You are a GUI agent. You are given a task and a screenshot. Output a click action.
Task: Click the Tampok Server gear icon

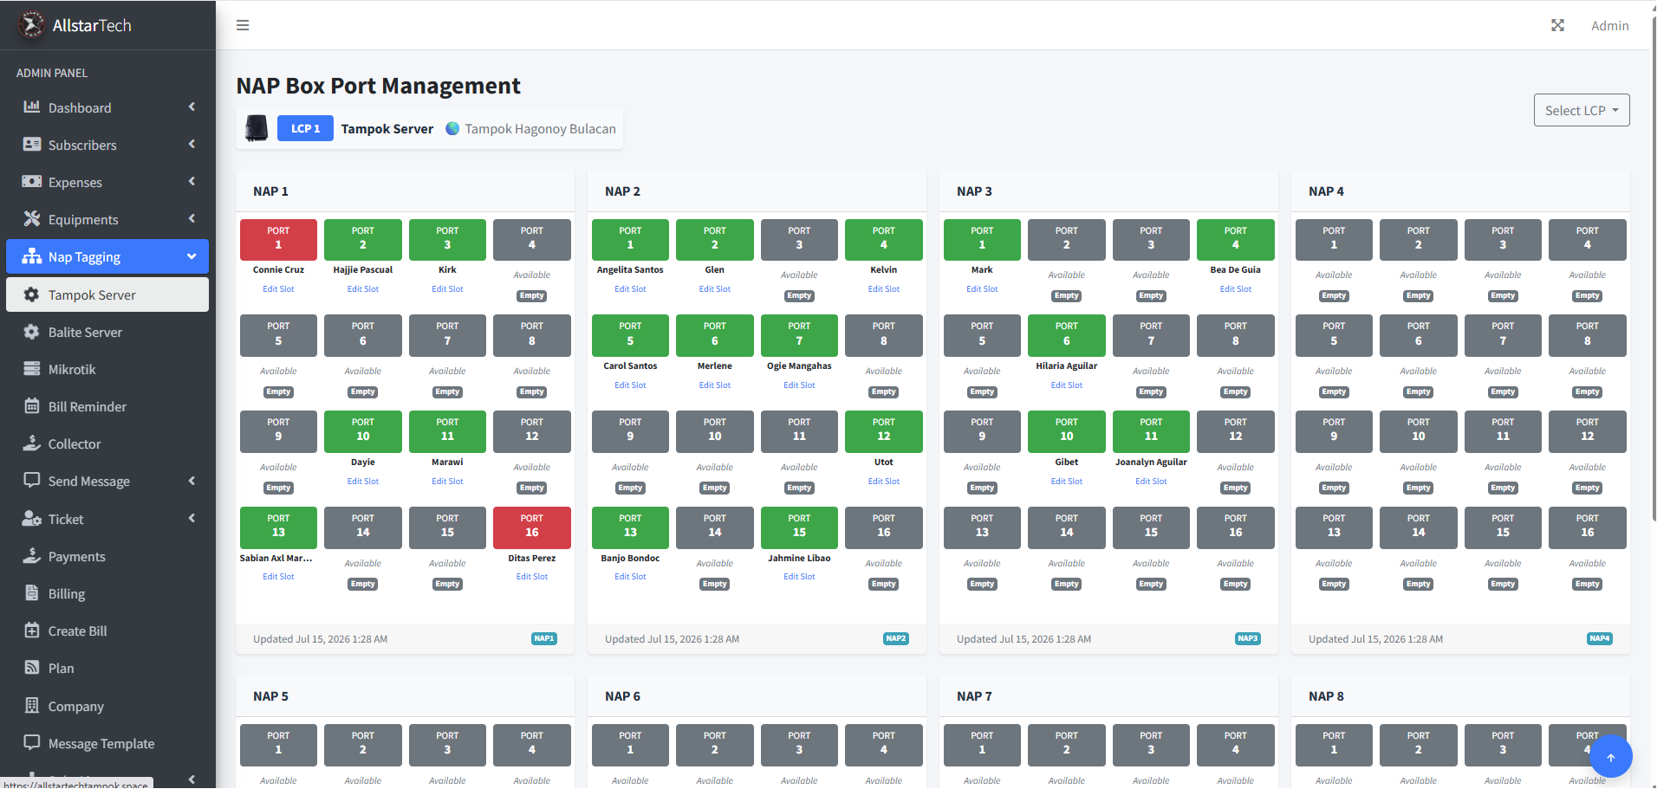[x=32, y=294]
